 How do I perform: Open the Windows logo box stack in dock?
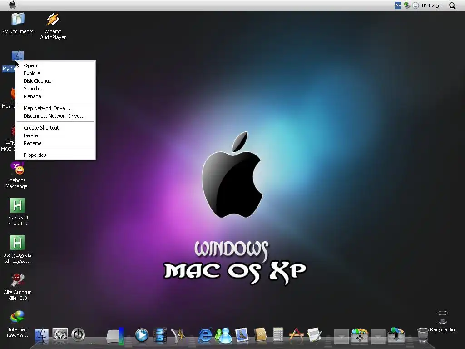[360, 335]
